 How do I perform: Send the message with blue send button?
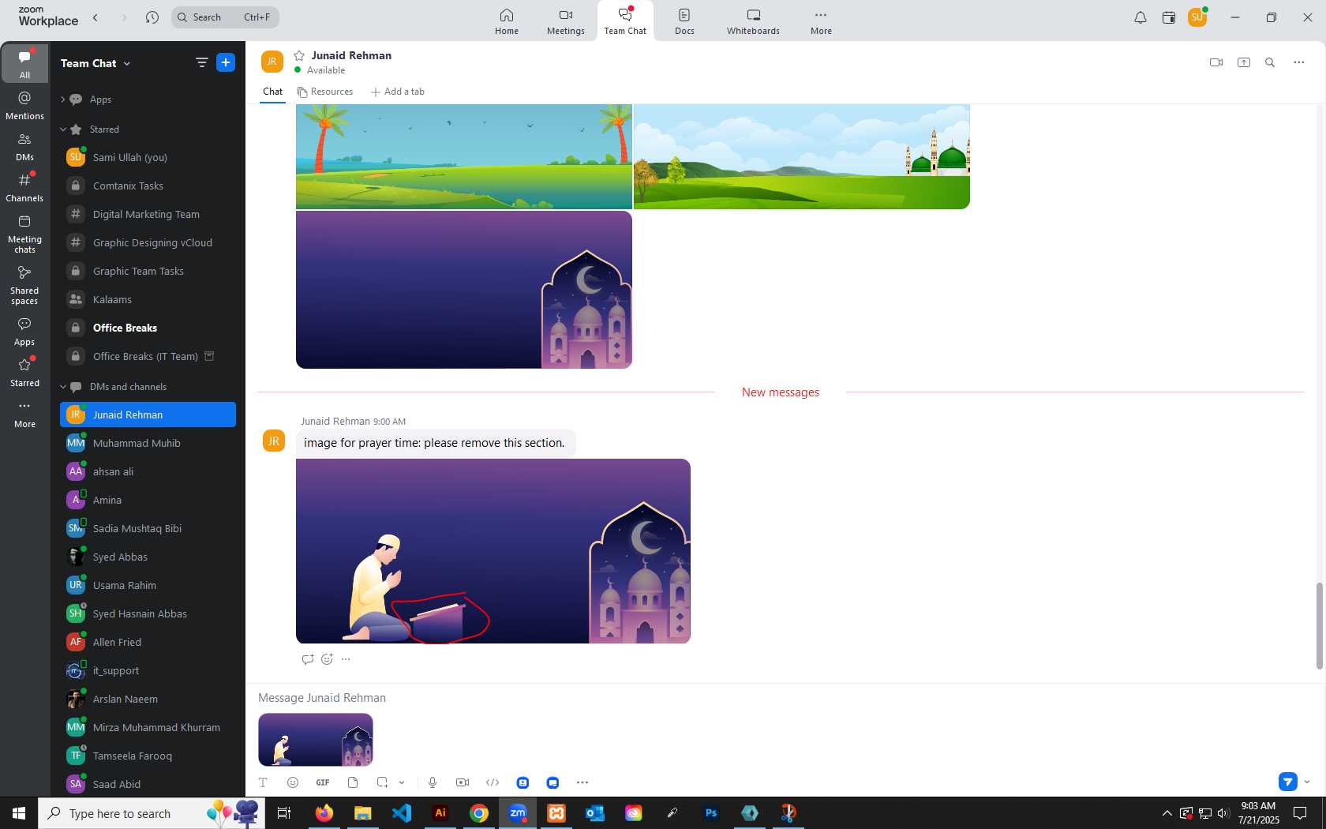point(1288,782)
